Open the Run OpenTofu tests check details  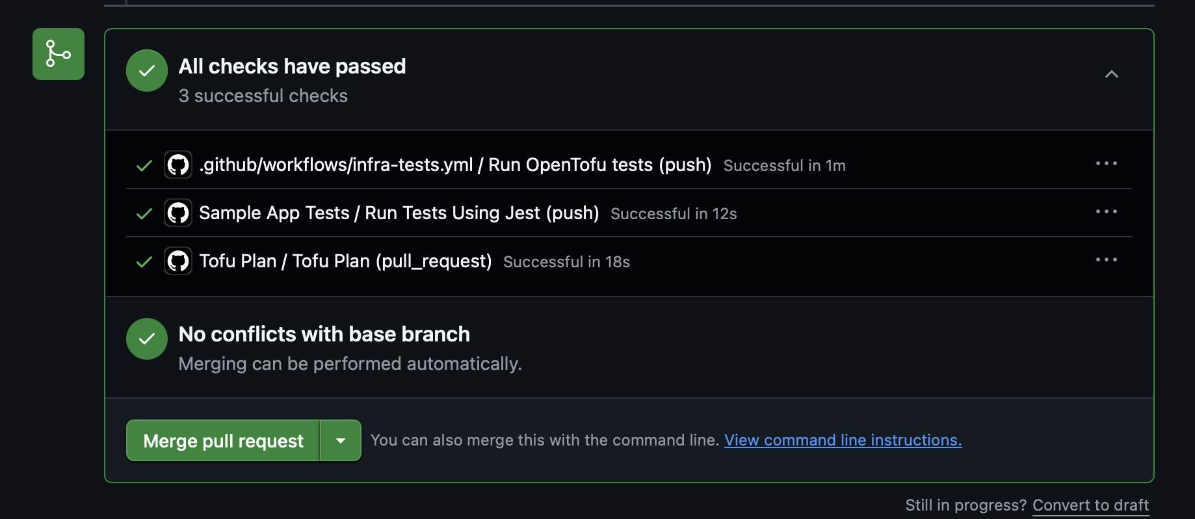tap(455, 165)
